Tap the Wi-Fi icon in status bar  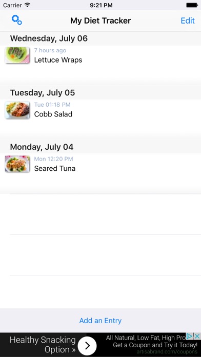click(x=28, y=5)
